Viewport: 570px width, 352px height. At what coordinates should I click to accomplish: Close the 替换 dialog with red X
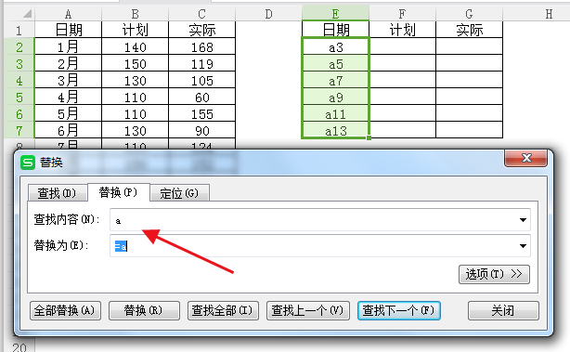pos(526,158)
